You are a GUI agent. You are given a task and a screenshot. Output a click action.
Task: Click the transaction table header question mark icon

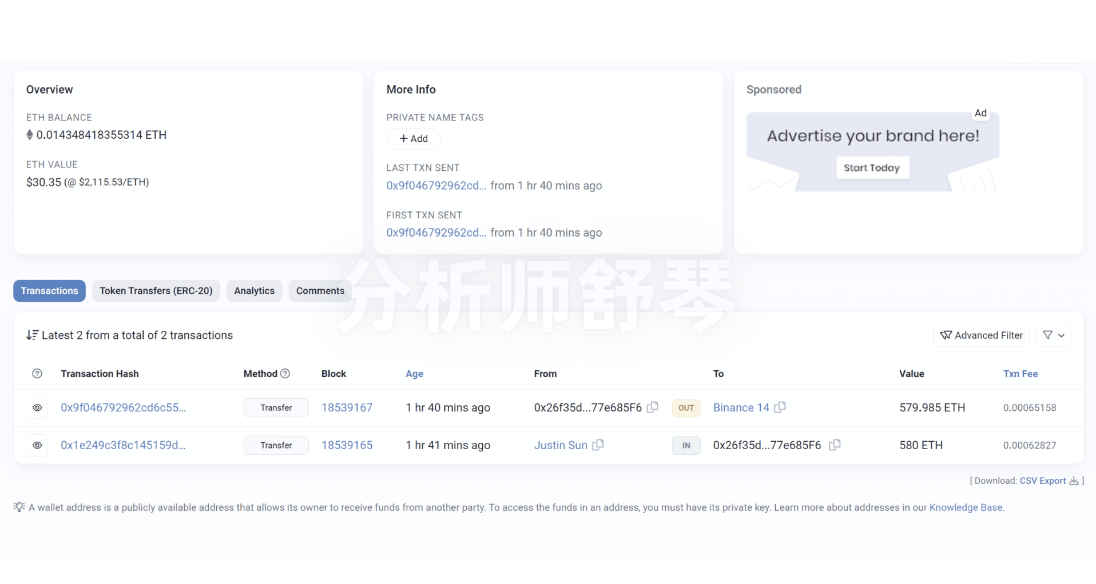pyautogui.click(x=37, y=373)
